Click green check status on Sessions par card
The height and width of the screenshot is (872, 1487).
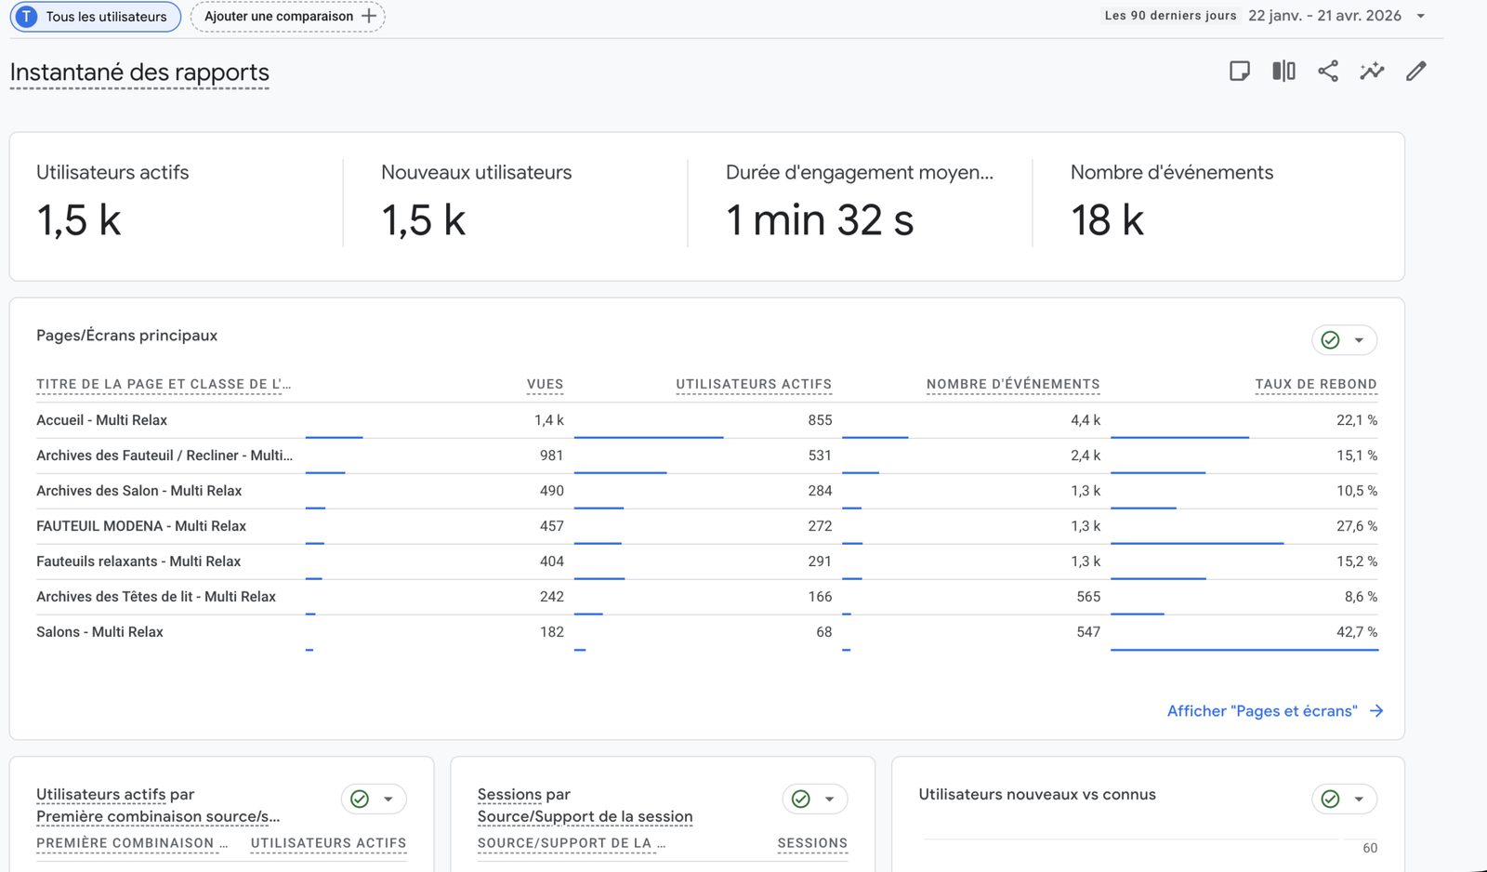(x=800, y=799)
